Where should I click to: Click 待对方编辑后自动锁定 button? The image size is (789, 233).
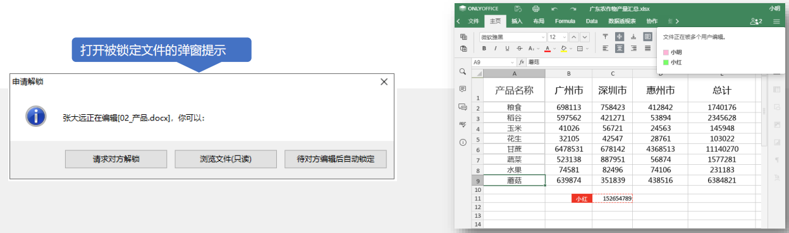coord(335,160)
